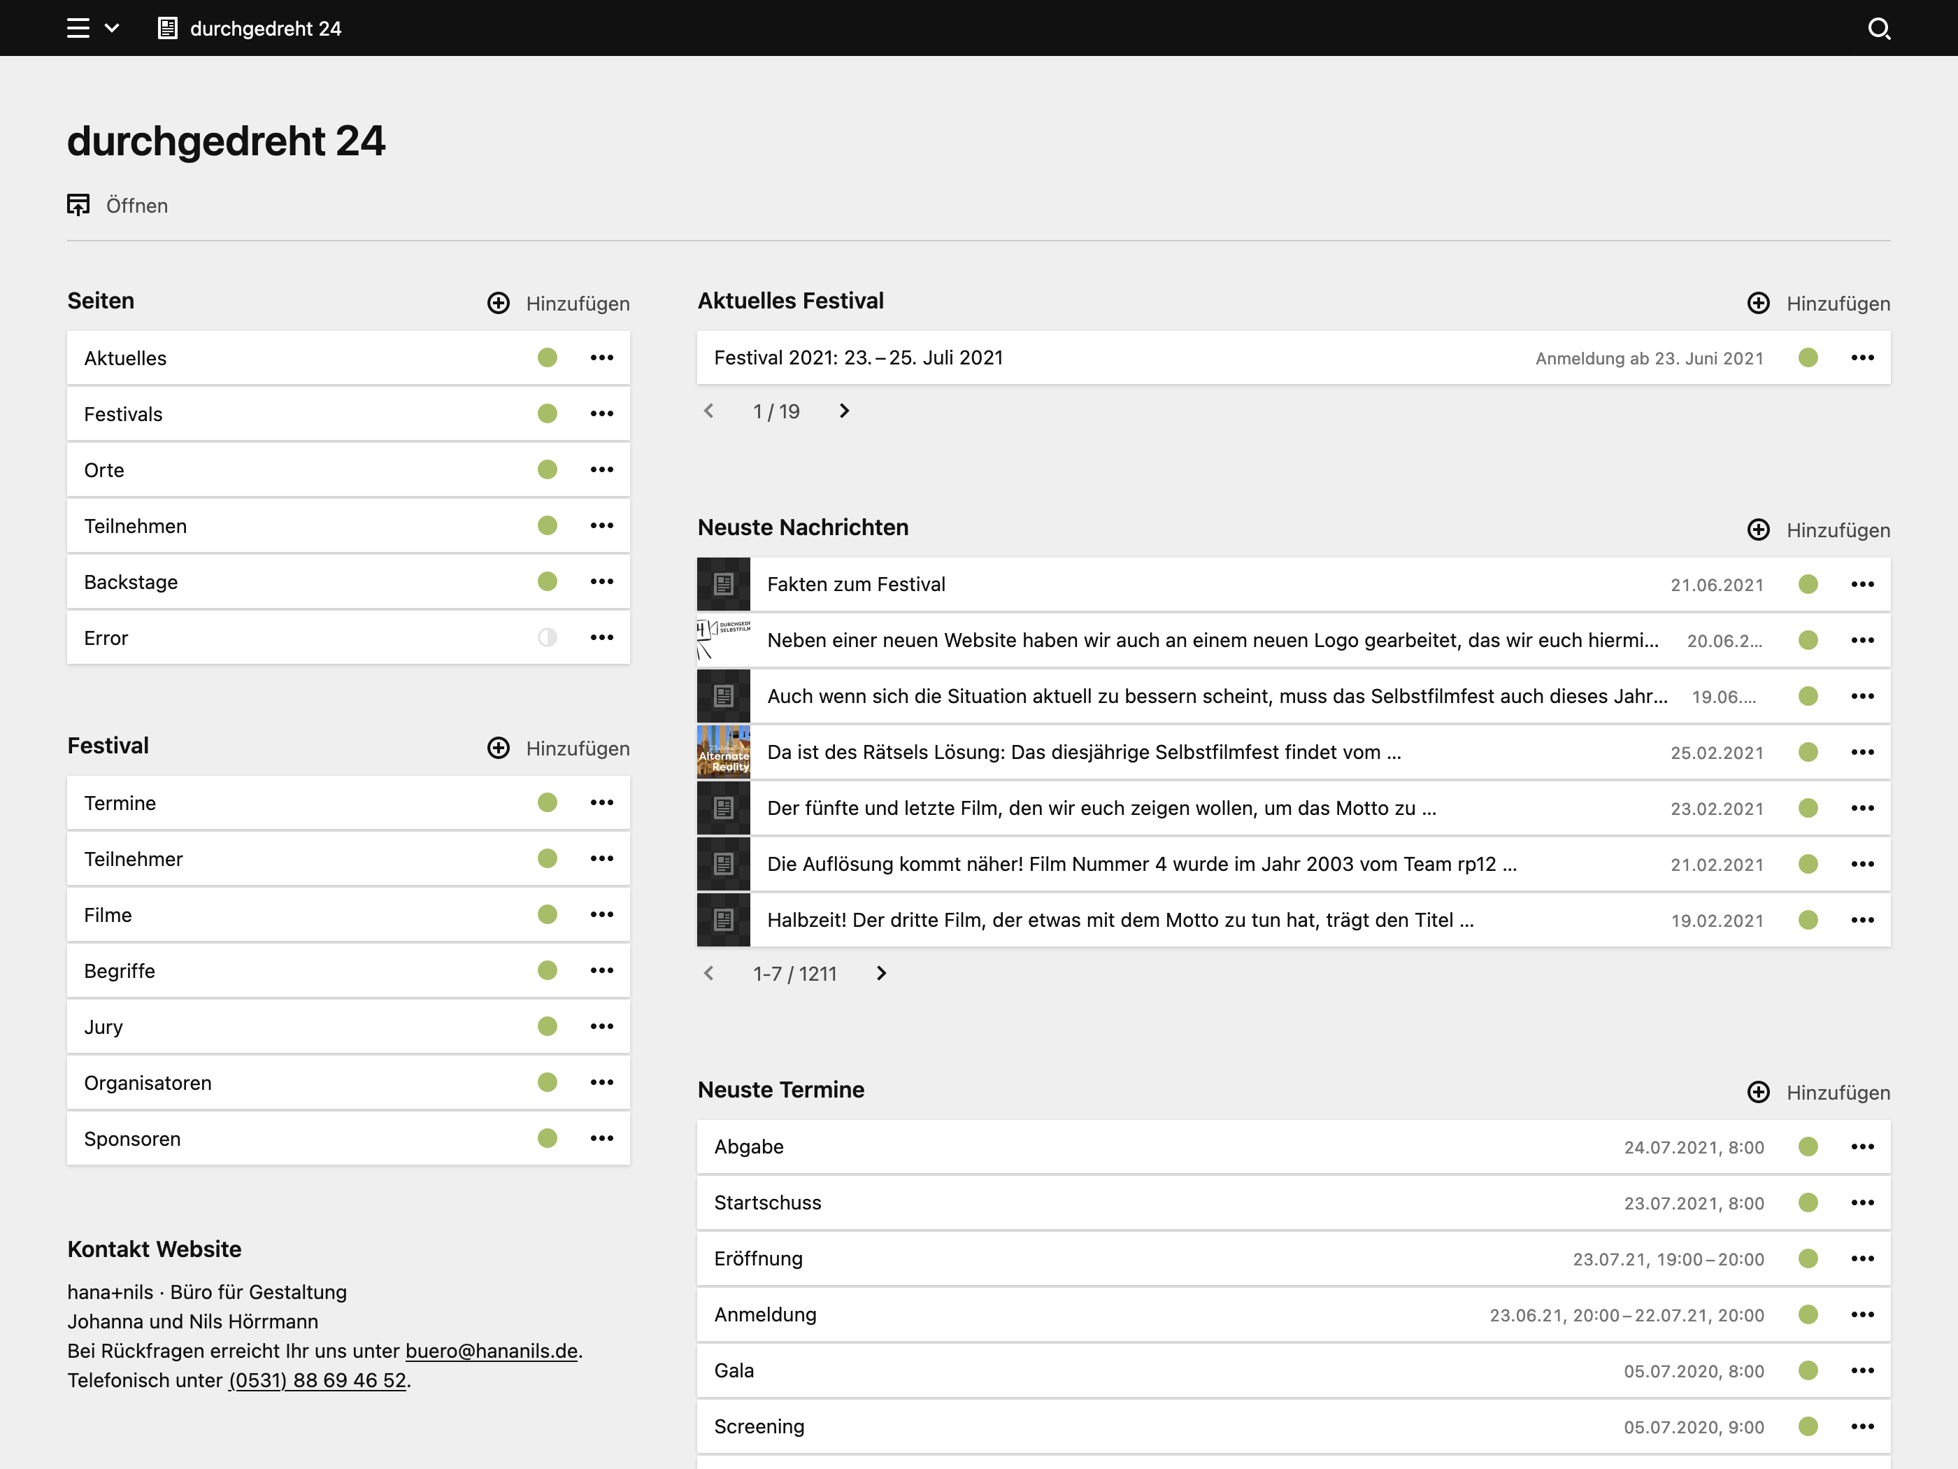
Task: Open the options menu for Festival 2021 entry
Action: [x=1862, y=357]
